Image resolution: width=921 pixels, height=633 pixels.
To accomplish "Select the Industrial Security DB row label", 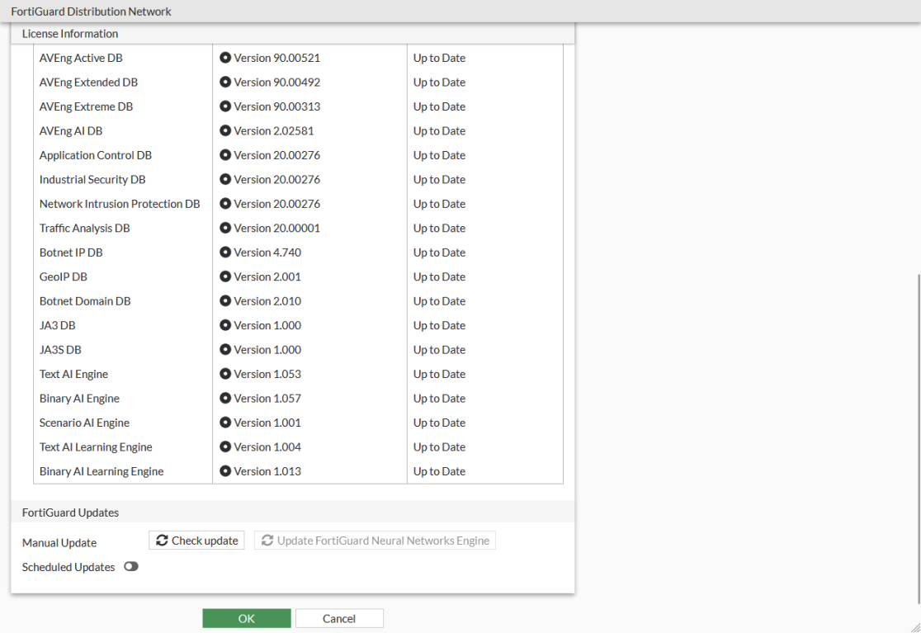I will click(x=92, y=179).
